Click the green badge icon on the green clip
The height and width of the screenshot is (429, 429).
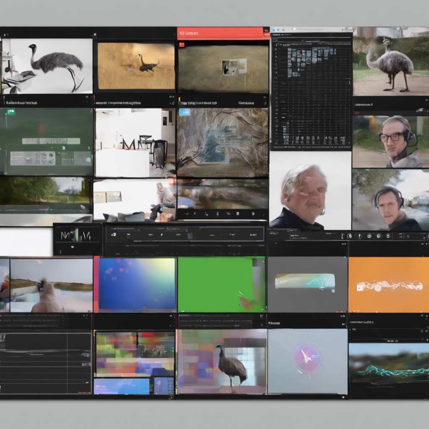[10, 112]
